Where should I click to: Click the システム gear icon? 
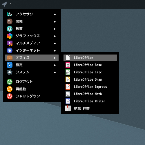pyautogui.click(x=10, y=72)
